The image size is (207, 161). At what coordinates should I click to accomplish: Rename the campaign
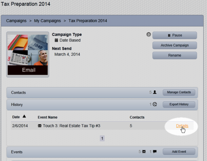click(x=175, y=55)
